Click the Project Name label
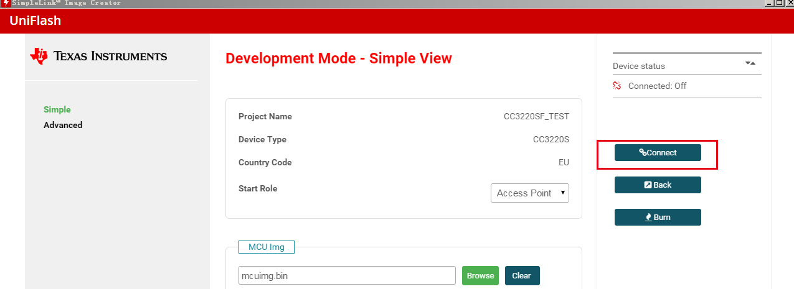 265,116
